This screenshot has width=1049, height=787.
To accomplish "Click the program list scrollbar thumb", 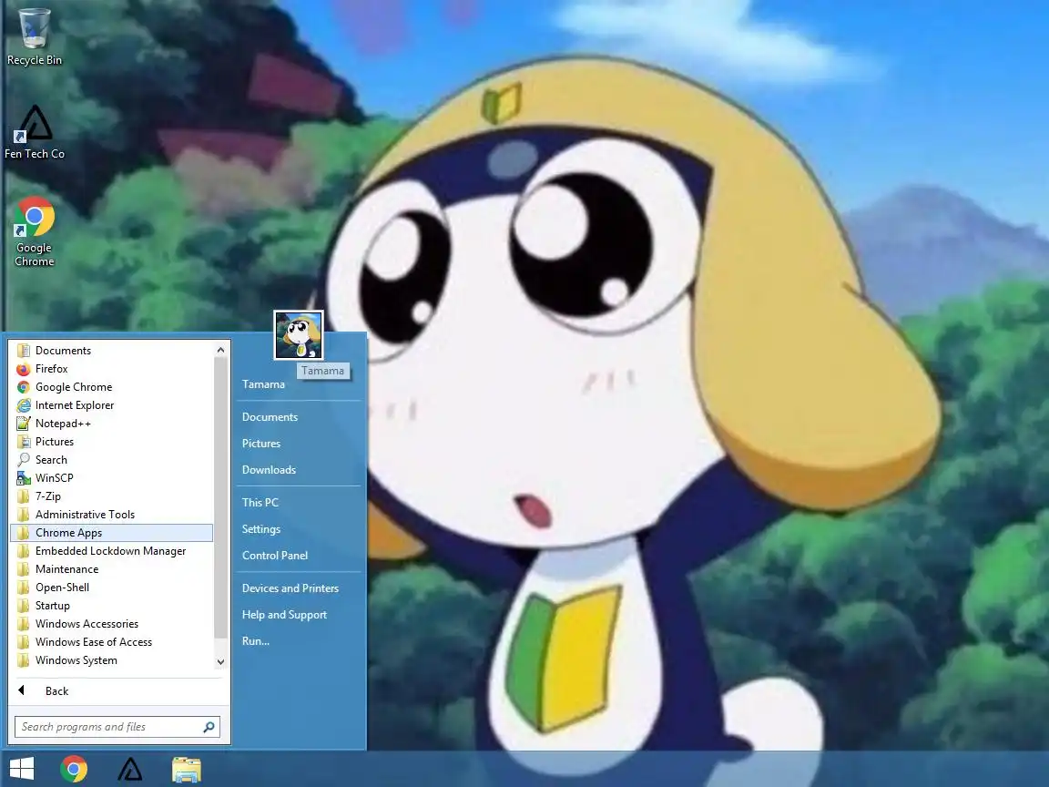I will (220, 497).
